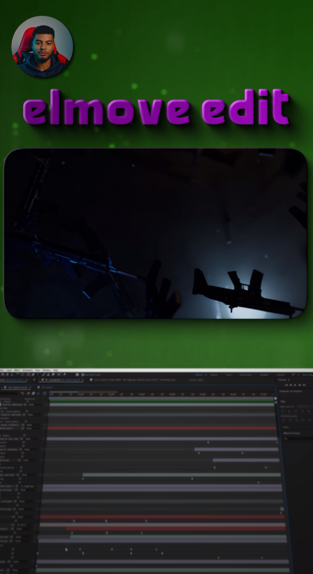Align layers to right edge
313x574 pixels.
[296, 411]
